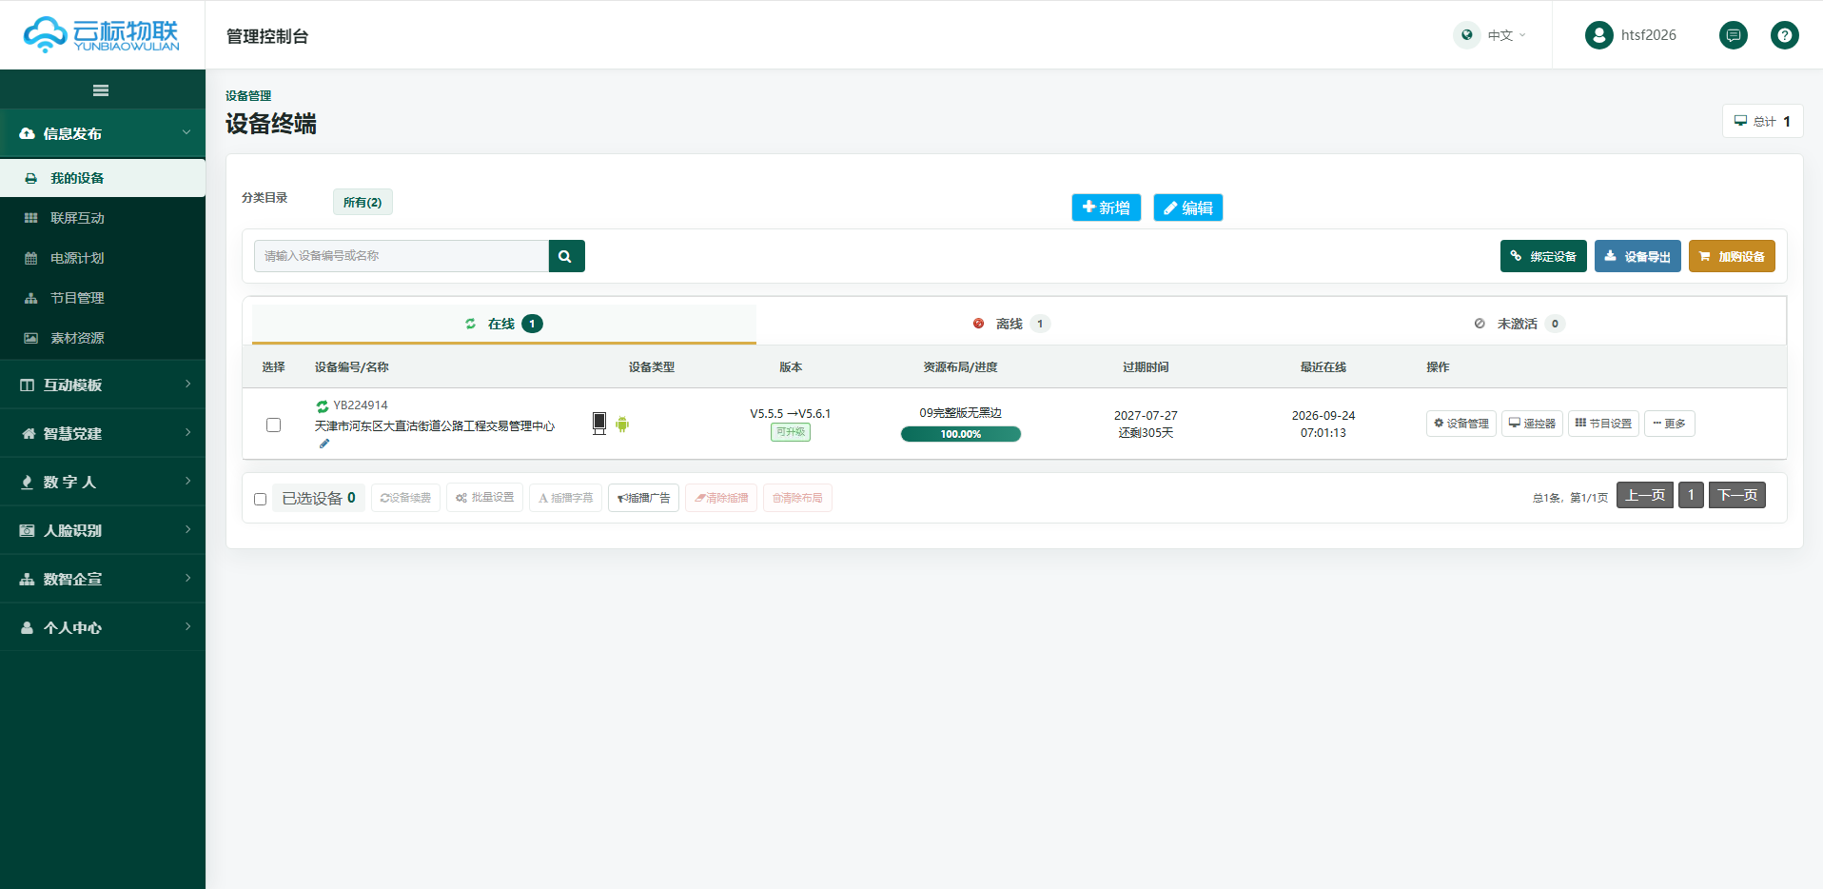Click the globe language icon
Viewport: 1823px width, 889px height.
coord(1467,35)
